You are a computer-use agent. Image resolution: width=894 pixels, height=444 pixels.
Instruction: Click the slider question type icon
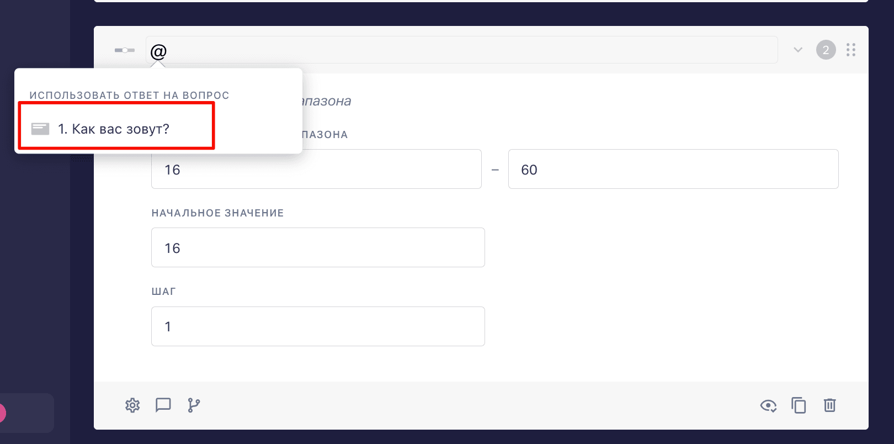pyautogui.click(x=125, y=50)
